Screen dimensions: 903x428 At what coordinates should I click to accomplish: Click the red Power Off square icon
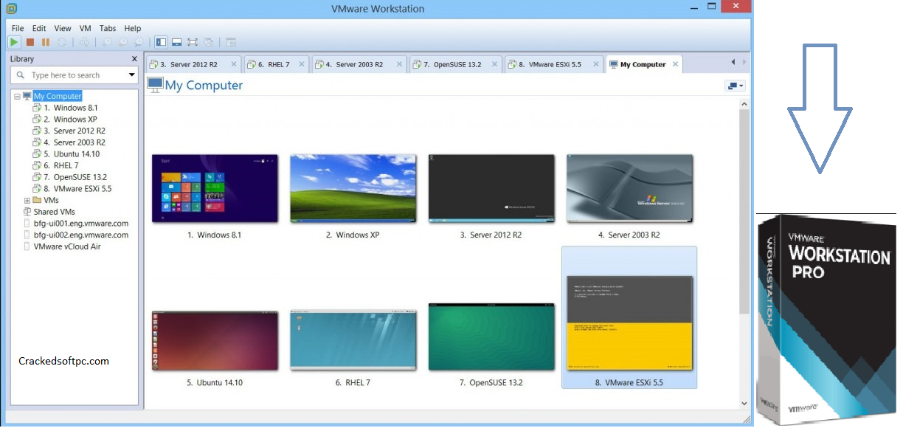pos(30,42)
